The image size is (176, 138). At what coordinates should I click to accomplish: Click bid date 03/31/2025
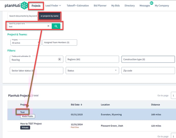click(x=77, y=114)
